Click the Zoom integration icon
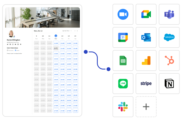Screen dimensions: 182x121 pyautogui.click(x=123, y=14)
